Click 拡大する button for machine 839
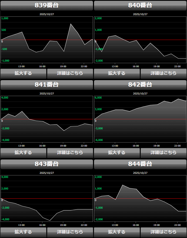This screenshot has width=187, height=238. click(23, 73)
